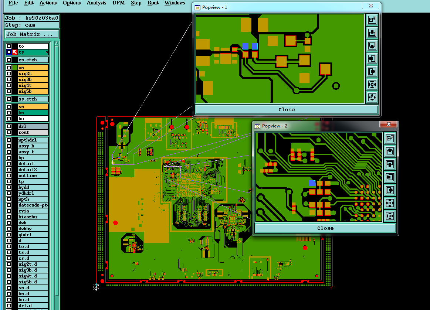The image size is (430, 310).
Task: Toggle the 'to' layer checkbox
Action: pos(9,46)
